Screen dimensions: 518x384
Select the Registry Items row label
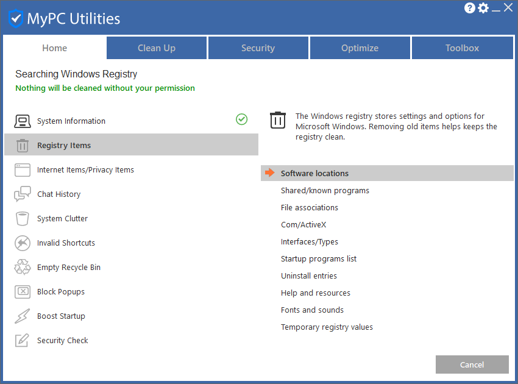pos(64,146)
